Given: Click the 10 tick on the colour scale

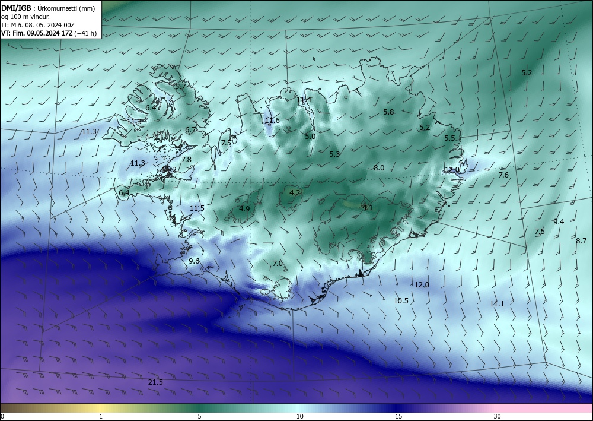Looking at the screenshot, I should pyautogui.click(x=300, y=416).
